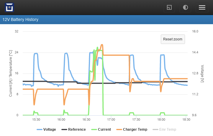Click the blue Voltage legend swatch

(x=40, y=130)
